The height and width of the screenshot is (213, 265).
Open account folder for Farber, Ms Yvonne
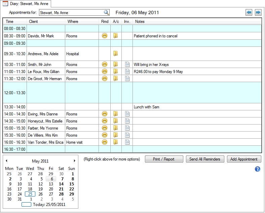pyautogui.click(x=116, y=128)
